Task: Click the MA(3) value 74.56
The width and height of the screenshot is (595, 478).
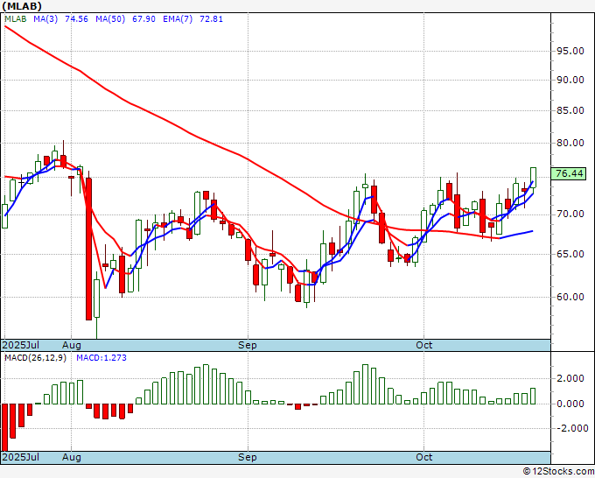Action: click(76, 19)
